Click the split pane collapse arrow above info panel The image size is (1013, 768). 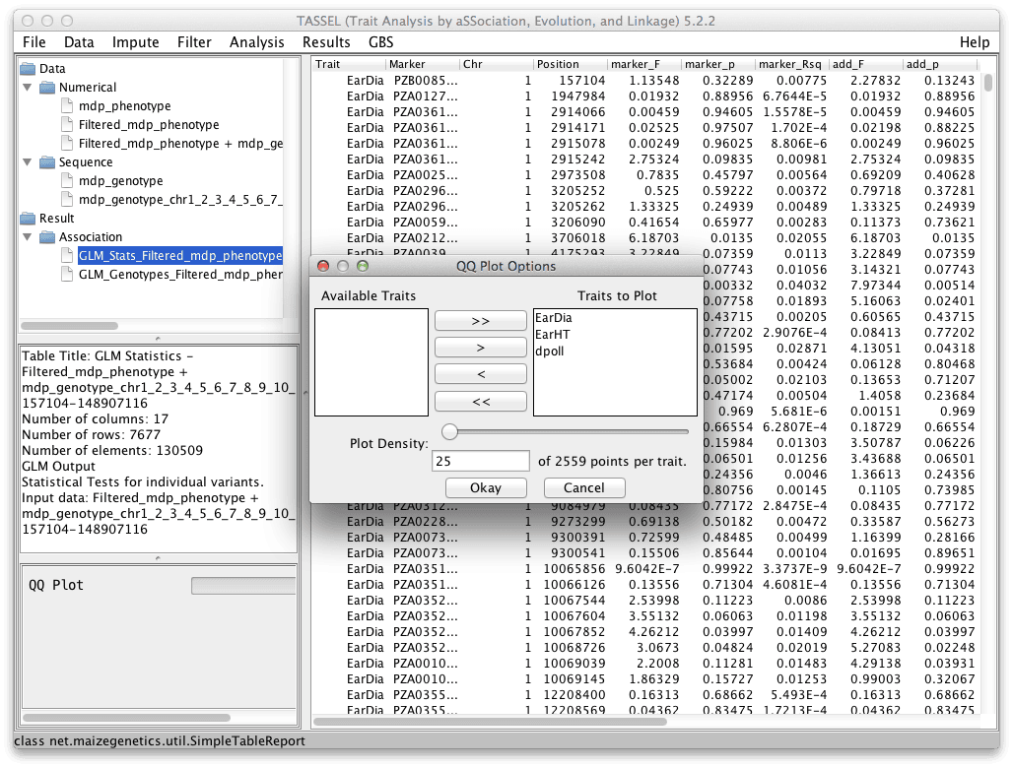[158, 338]
